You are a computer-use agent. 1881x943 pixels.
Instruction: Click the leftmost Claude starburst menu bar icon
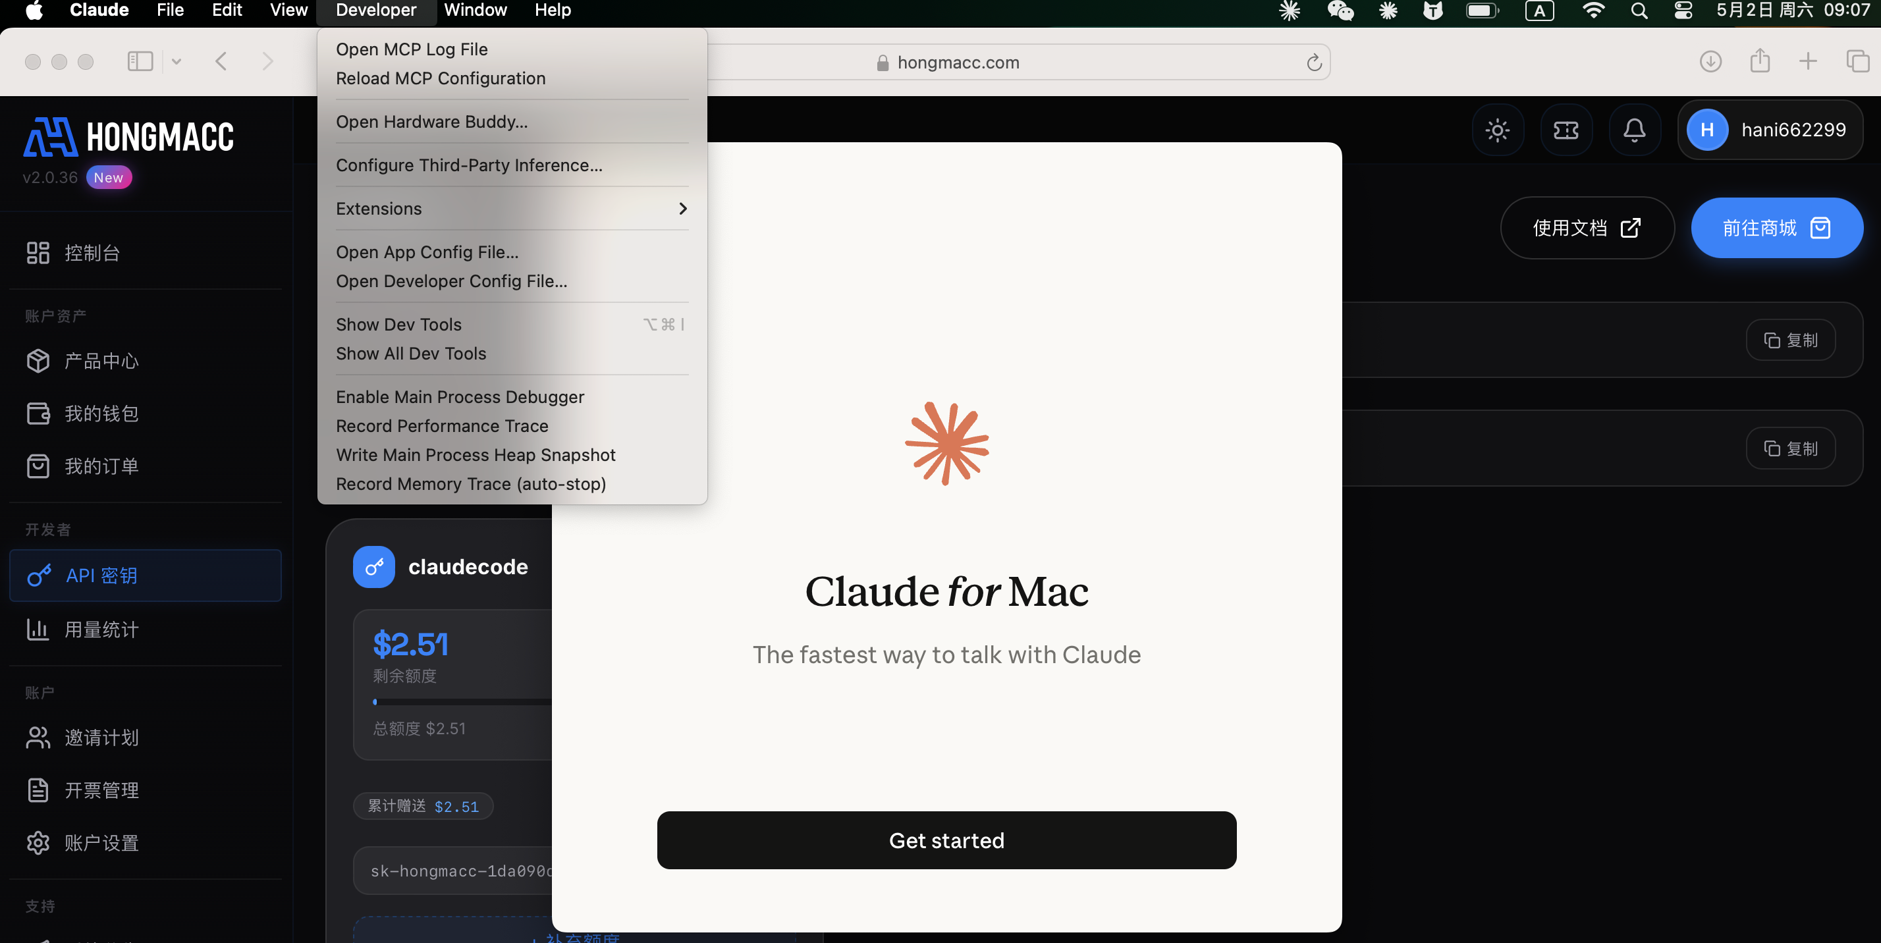click(1290, 11)
